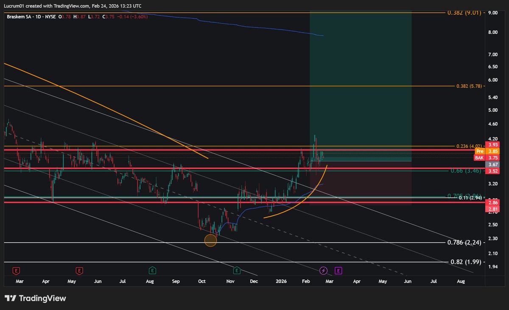
Task: Click the change value −0.14 (−3.60%)
Action: coord(132,16)
